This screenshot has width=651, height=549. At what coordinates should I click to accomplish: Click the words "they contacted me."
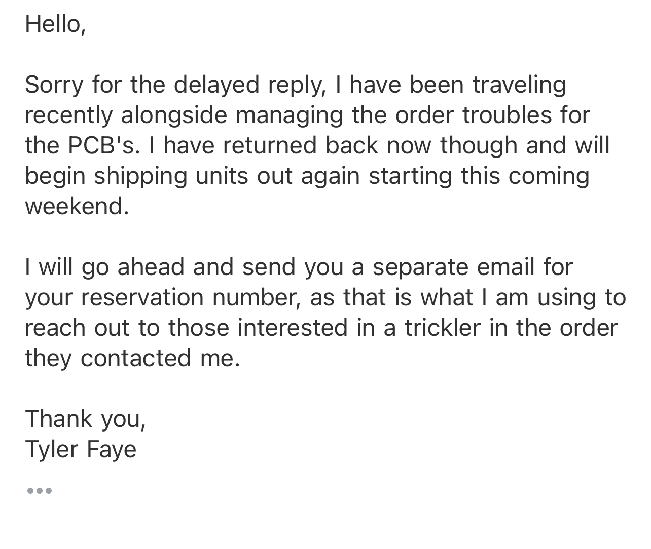(x=132, y=358)
